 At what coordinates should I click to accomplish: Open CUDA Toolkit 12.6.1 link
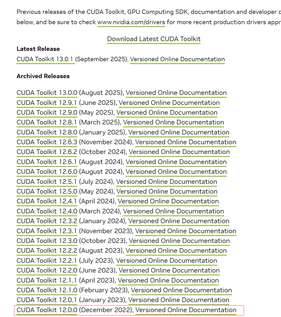click(x=47, y=162)
